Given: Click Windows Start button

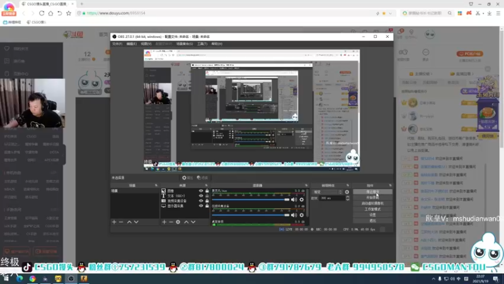Looking at the screenshot, I should (6, 278).
